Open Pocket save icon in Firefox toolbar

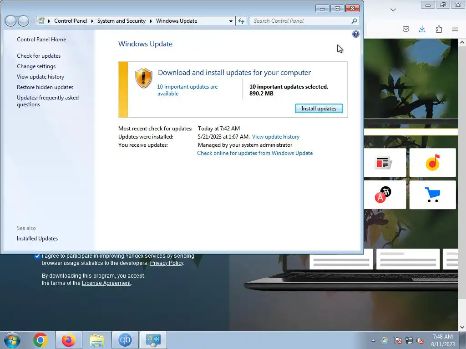click(x=406, y=29)
